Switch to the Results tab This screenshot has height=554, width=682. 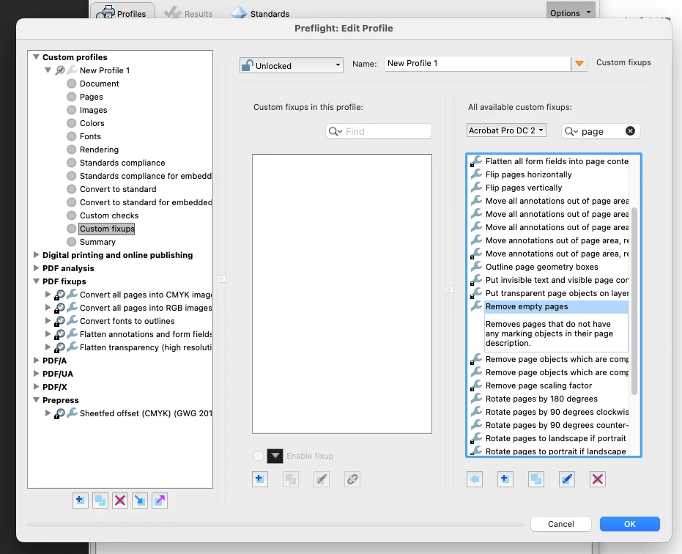(189, 13)
